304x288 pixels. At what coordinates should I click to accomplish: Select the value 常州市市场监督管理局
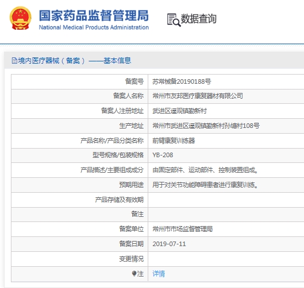pyautogui.click(x=183, y=229)
